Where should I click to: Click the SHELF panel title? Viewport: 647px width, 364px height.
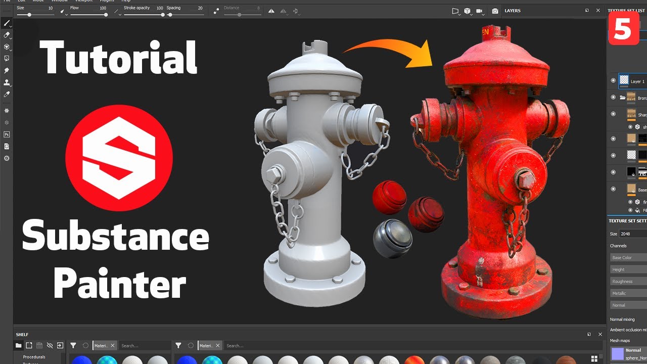[22, 335]
